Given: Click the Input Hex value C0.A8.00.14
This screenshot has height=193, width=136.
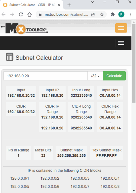Looking at the screenshot, I should coord(110,95).
